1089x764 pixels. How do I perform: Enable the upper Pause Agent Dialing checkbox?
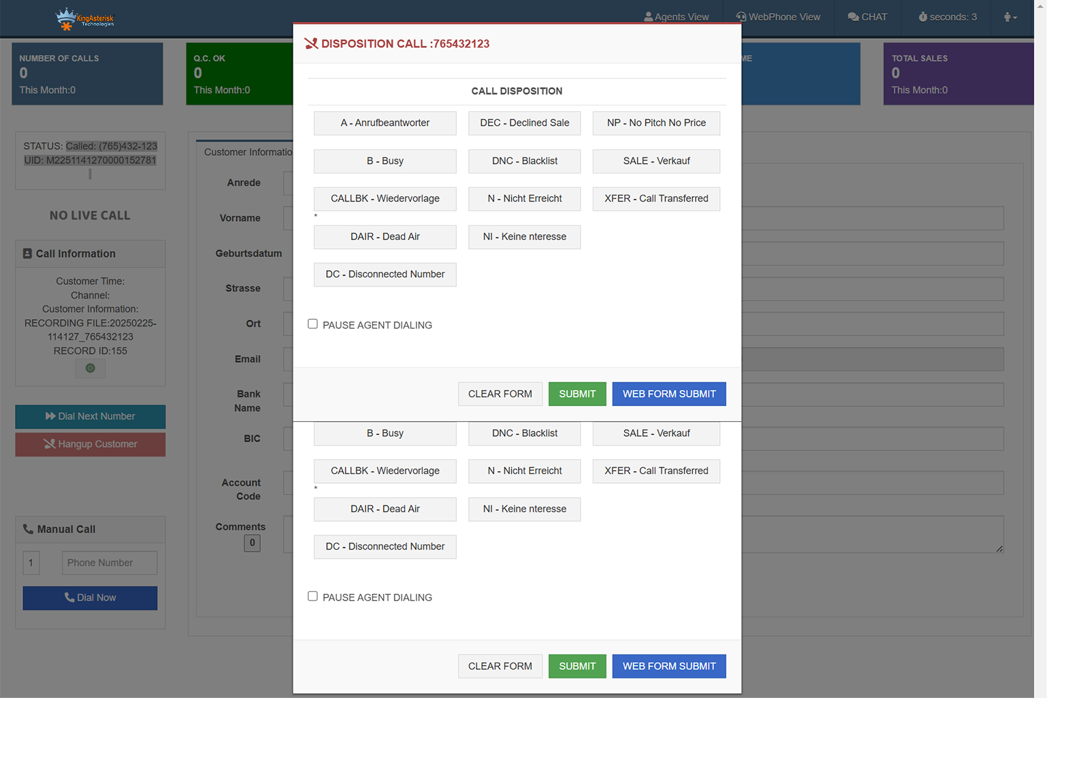(x=312, y=325)
